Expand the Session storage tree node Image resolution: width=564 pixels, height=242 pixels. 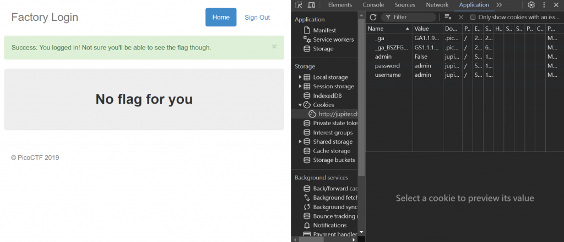(x=300, y=86)
